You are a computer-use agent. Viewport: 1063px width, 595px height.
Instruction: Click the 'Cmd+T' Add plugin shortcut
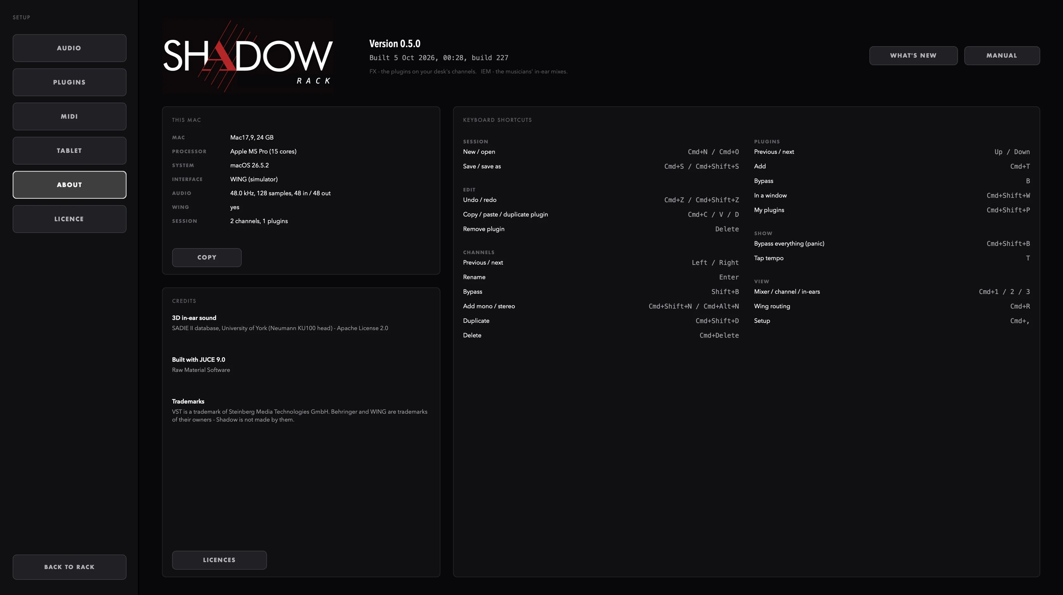[1020, 166]
